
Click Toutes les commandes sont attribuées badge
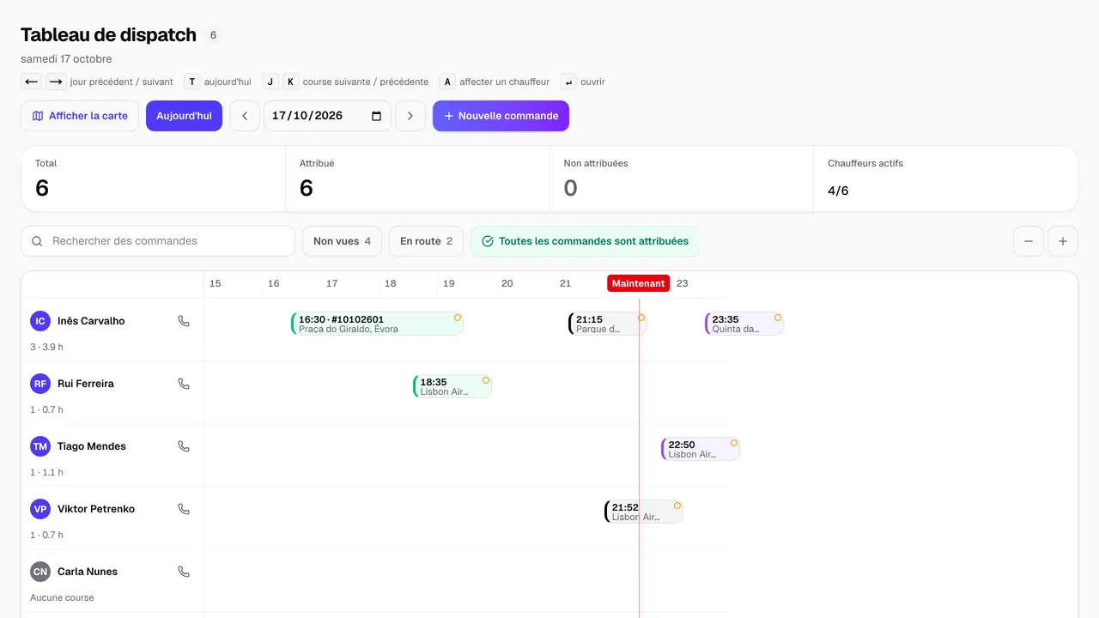585,241
